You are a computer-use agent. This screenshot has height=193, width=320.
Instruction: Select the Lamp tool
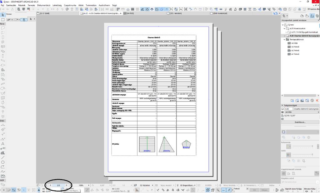pyautogui.click(x=3, y=116)
